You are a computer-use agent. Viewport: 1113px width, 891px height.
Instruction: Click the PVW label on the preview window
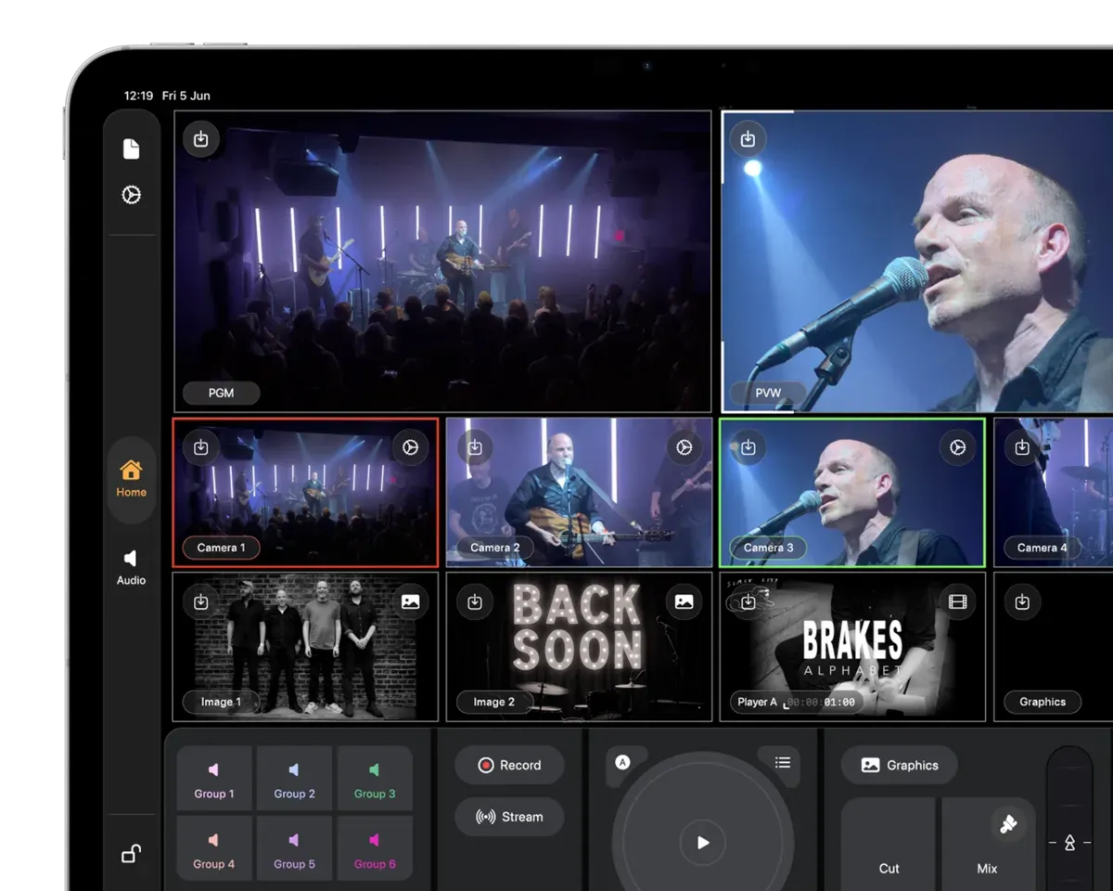(x=768, y=393)
